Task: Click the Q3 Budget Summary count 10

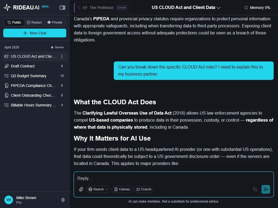Action: [62, 76]
